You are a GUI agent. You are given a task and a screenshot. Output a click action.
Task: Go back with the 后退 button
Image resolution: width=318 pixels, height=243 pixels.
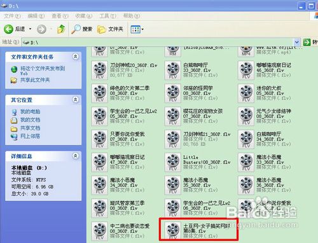[15, 29]
